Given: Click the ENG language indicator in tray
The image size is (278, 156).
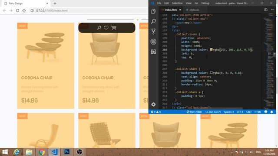Looking at the screenshot, I should (x=258, y=152).
